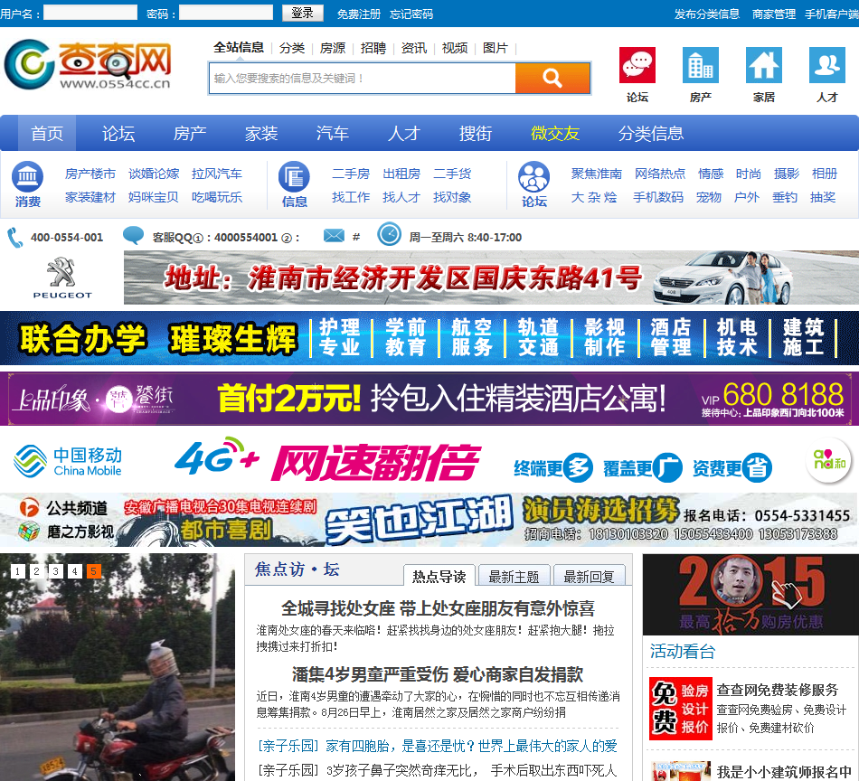The image size is (859, 781).
Task: Click the 2015 购房优惠 promo image
Action: (x=750, y=594)
